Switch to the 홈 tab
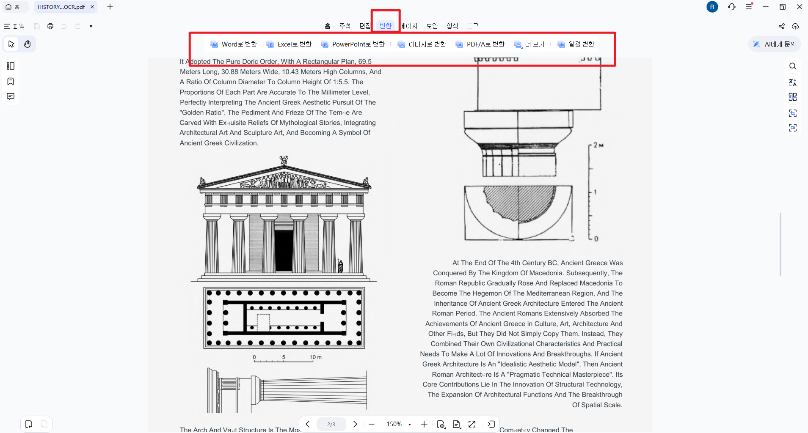 328,26
